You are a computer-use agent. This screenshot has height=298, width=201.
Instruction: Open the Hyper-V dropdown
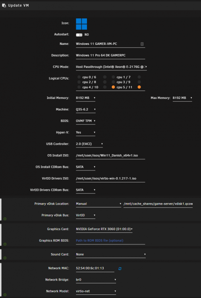pos(86,132)
